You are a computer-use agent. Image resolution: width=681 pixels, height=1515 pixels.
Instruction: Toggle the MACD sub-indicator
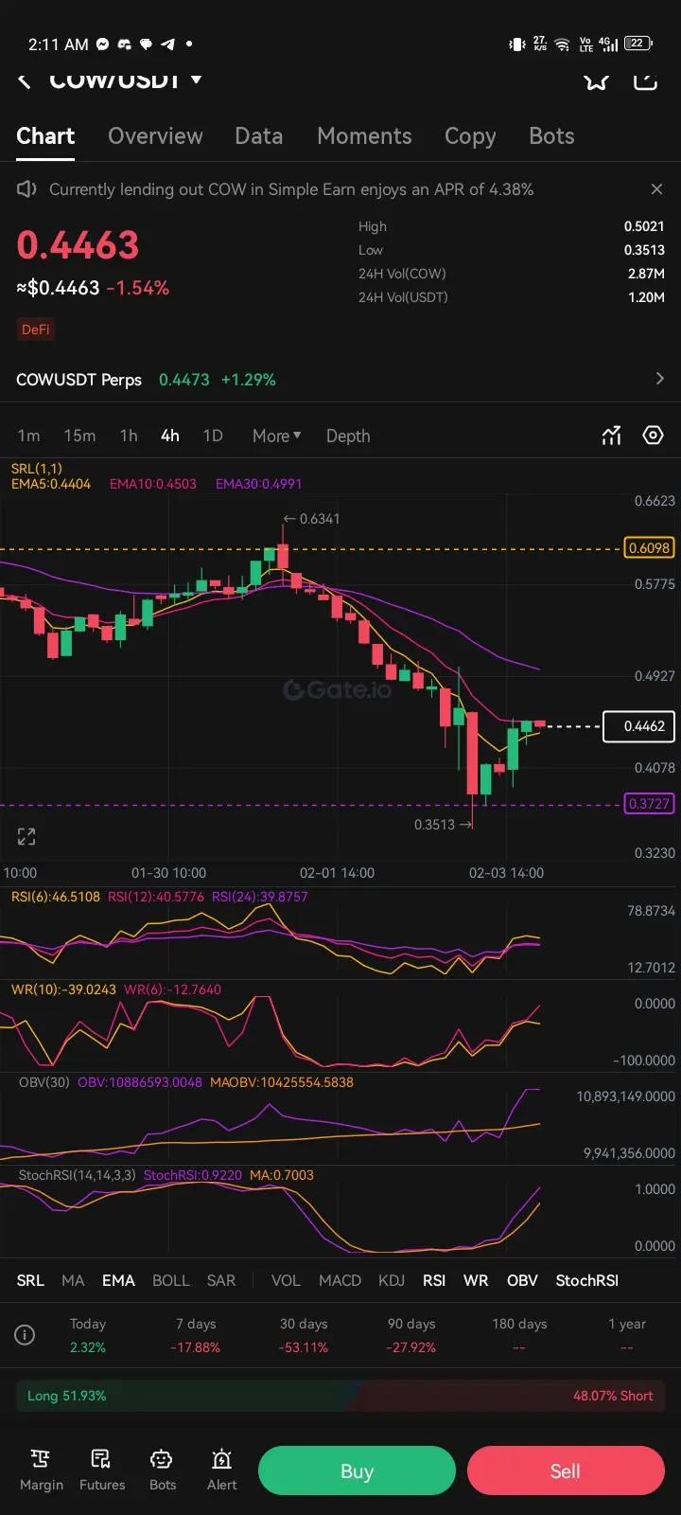tap(340, 1280)
